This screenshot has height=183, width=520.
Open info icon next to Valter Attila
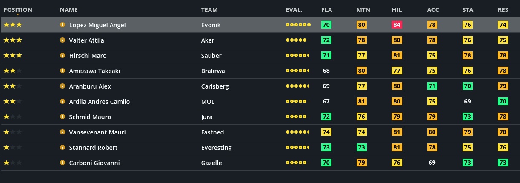[63, 40]
